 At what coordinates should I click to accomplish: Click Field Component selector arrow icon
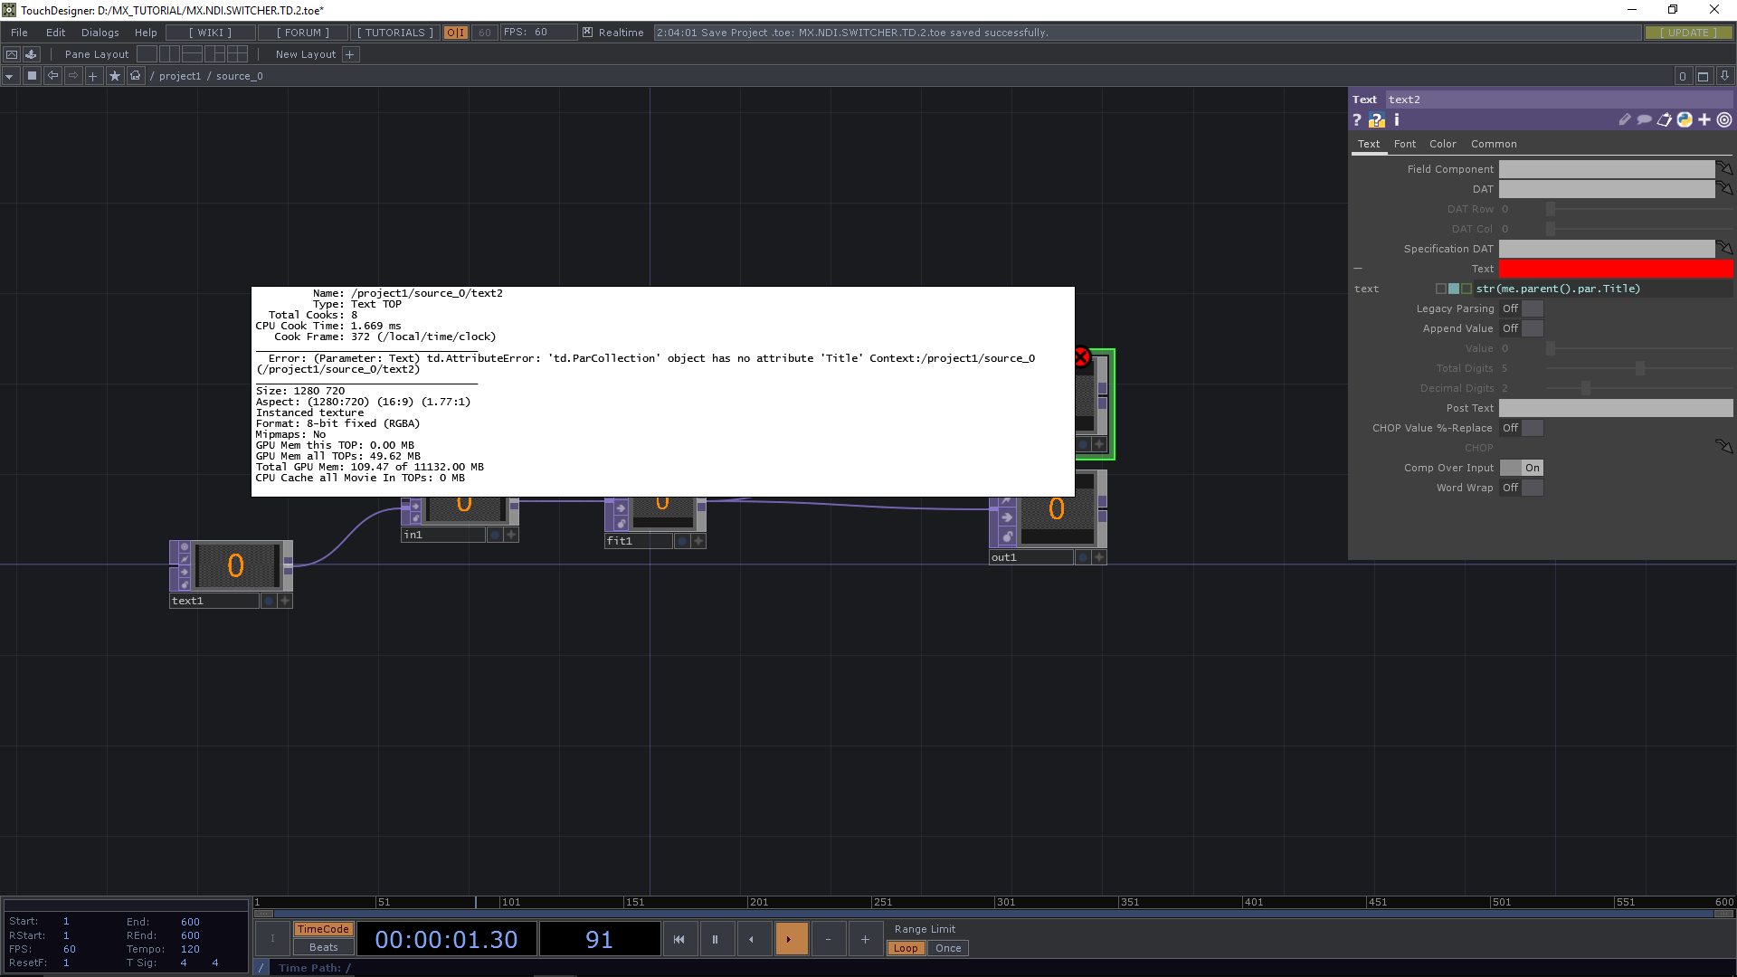(1724, 169)
